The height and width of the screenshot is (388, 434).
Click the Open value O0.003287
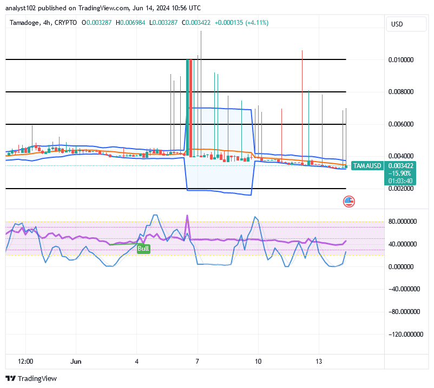click(97, 23)
